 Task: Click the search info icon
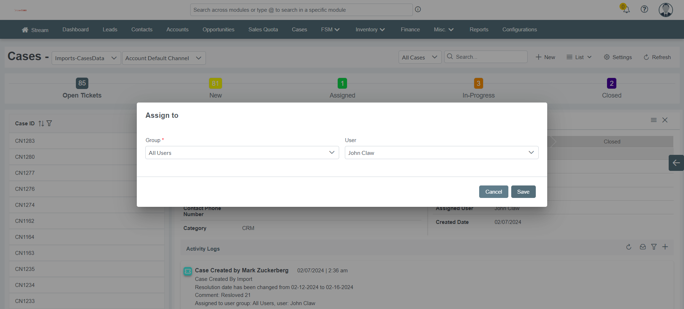418,9
